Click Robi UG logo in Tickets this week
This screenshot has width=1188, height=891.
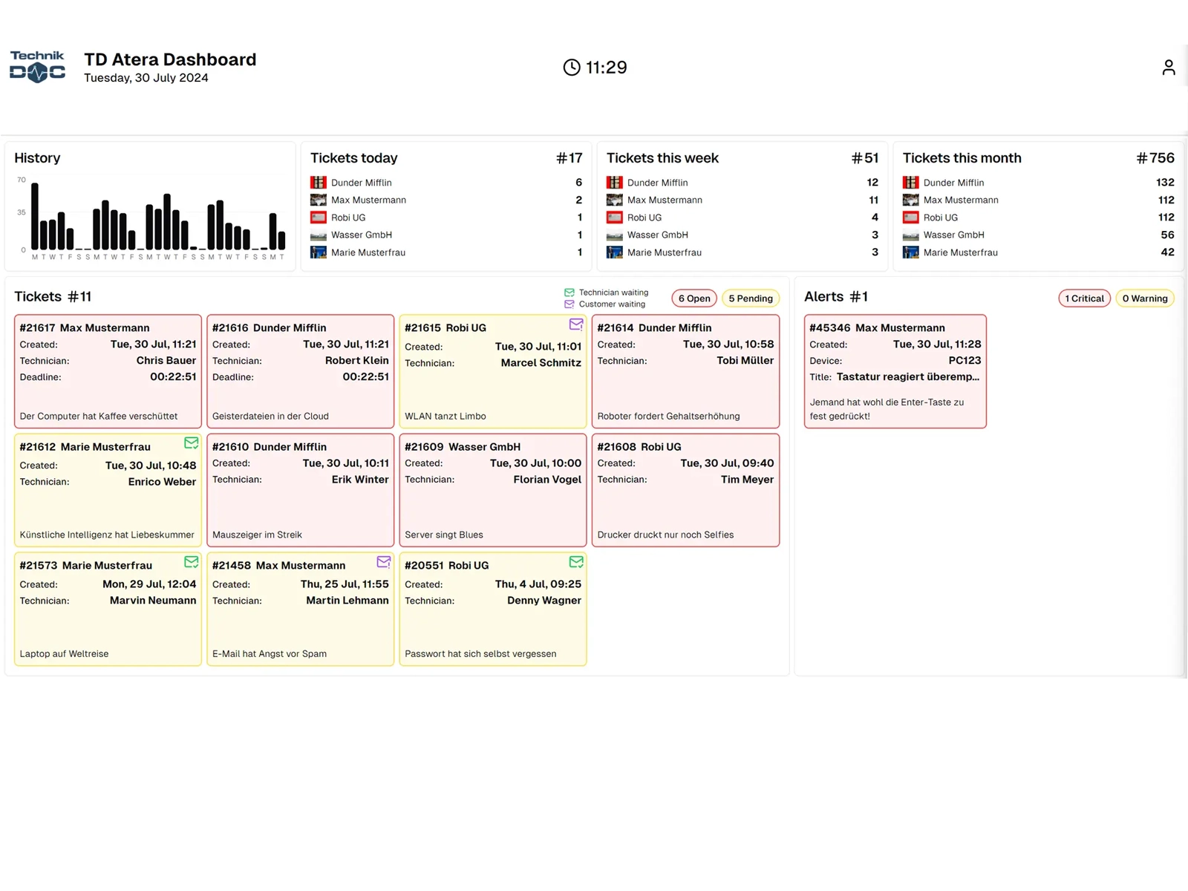click(614, 218)
